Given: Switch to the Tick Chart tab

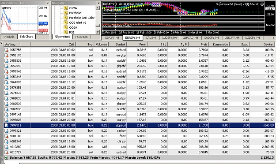Looking at the screenshot, I should pyautogui.click(x=26, y=37).
